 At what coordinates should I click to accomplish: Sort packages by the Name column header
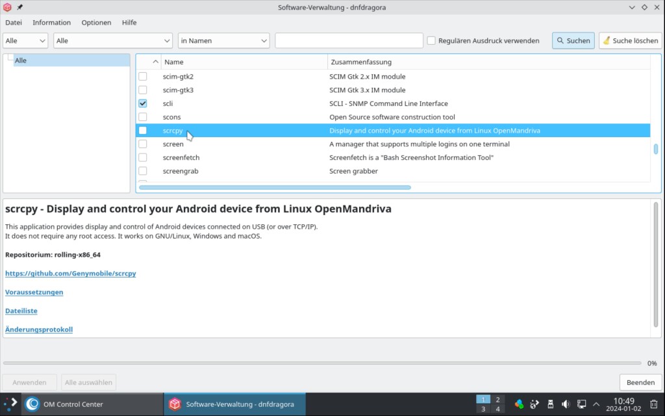[244, 62]
